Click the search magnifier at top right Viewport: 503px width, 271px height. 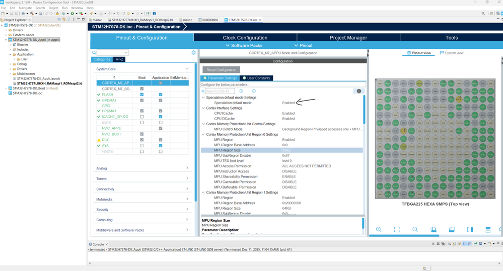pyautogui.click(x=483, y=14)
